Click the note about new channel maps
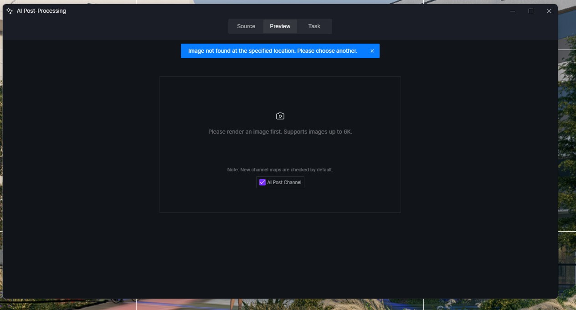The height and width of the screenshot is (310, 576). click(280, 170)
